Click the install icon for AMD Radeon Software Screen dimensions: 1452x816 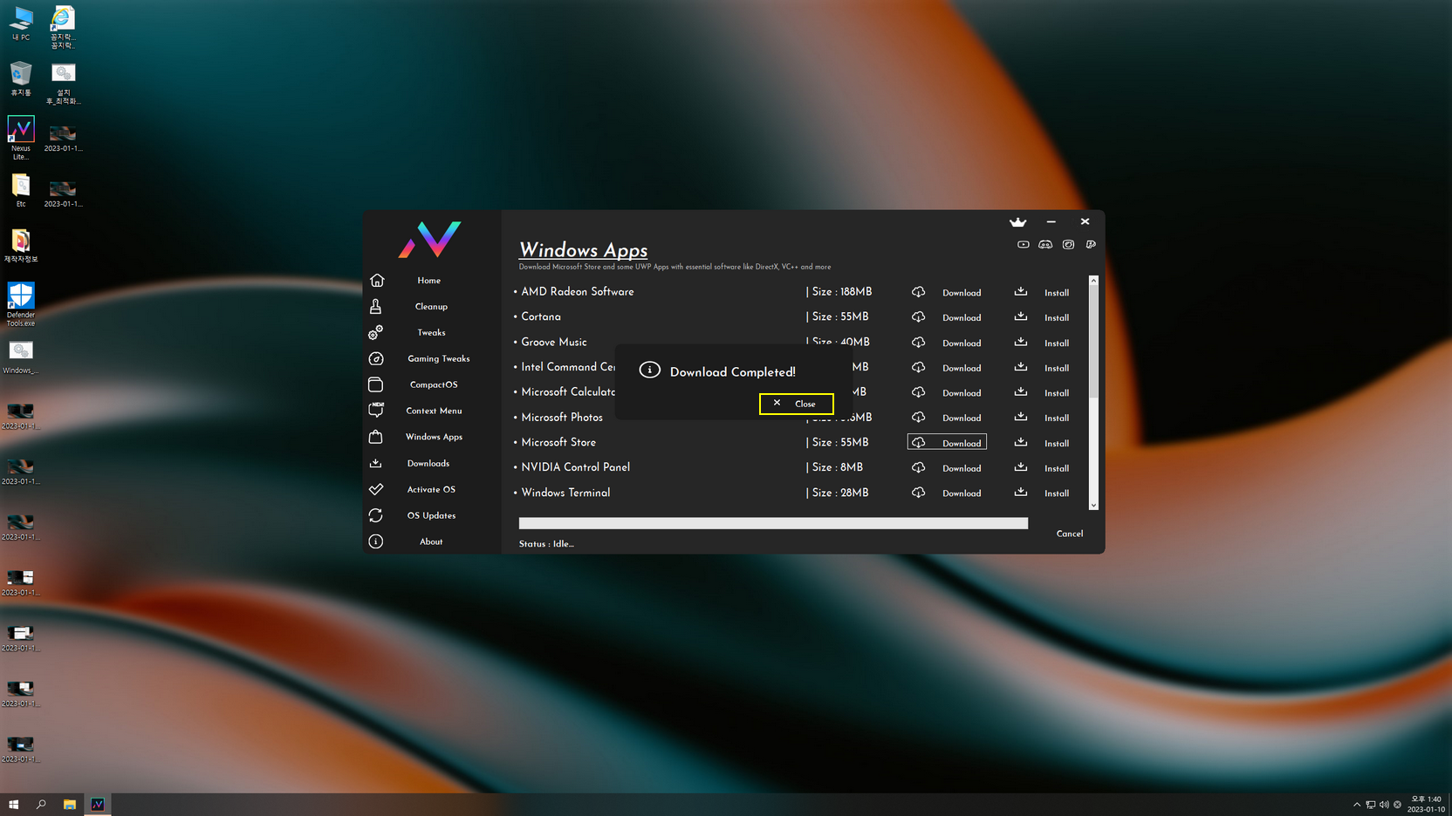(x=1021, y=292)
